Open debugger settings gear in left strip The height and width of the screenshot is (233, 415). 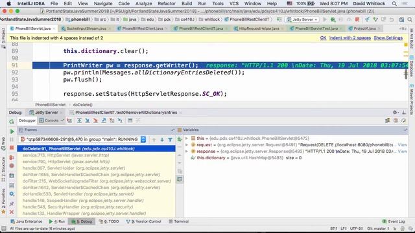click(x=12, y=194)
